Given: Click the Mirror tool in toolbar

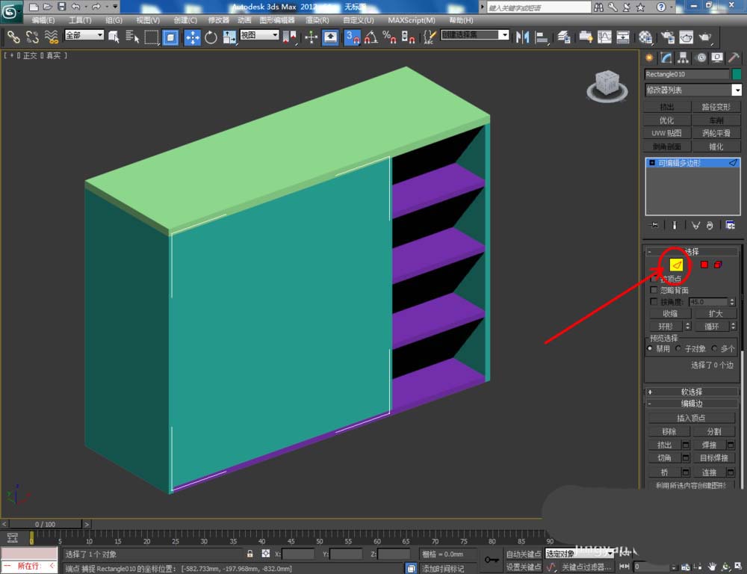Looking at the screenshot, I should pyautogui.click(x=523, y=37).
